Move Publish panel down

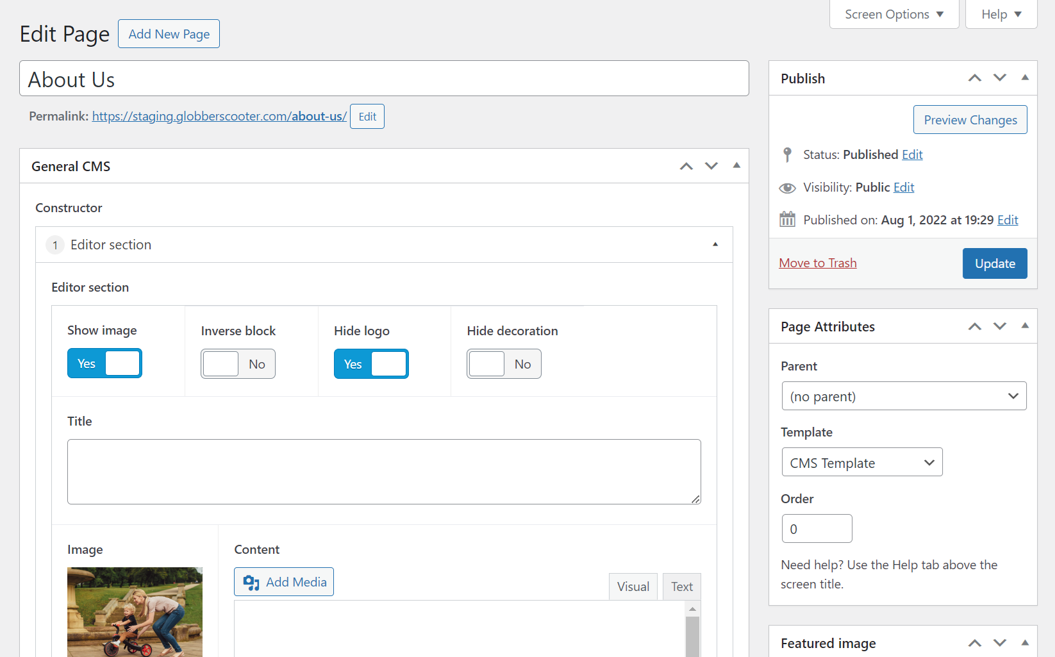pos(1000,78)
